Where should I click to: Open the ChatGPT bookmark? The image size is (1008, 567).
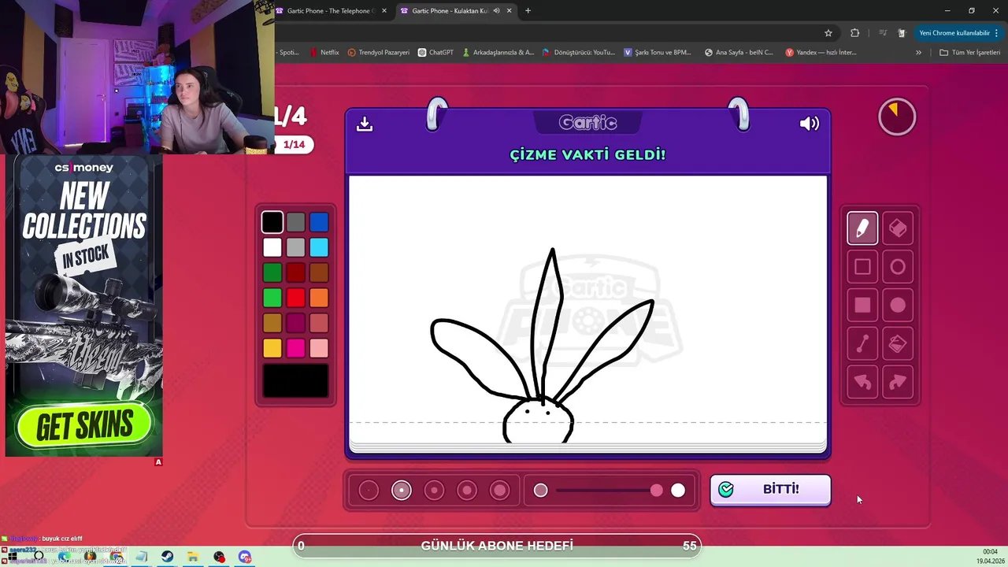[436, 53]
